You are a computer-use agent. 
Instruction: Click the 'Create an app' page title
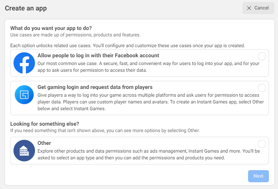click(26, 8)
